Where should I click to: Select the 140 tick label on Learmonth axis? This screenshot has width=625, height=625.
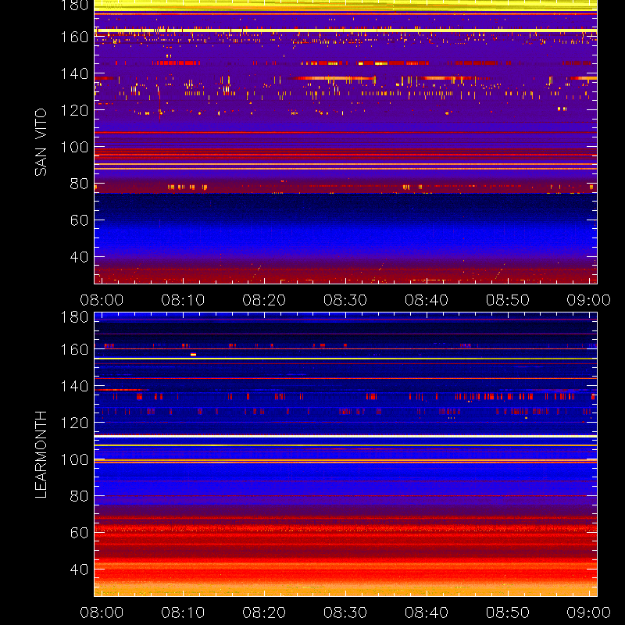coord(74,386)
